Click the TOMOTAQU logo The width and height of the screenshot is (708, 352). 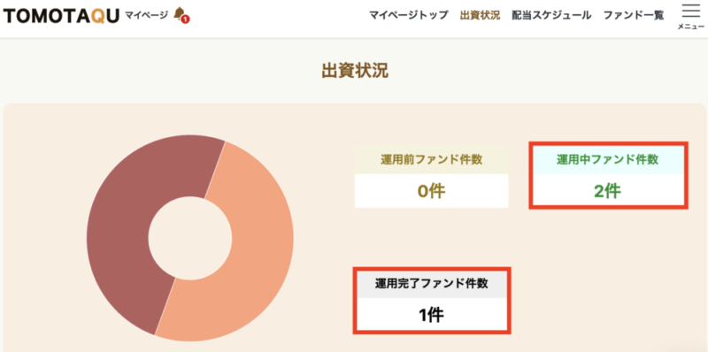pyautogui.click(x=61, y=16)
